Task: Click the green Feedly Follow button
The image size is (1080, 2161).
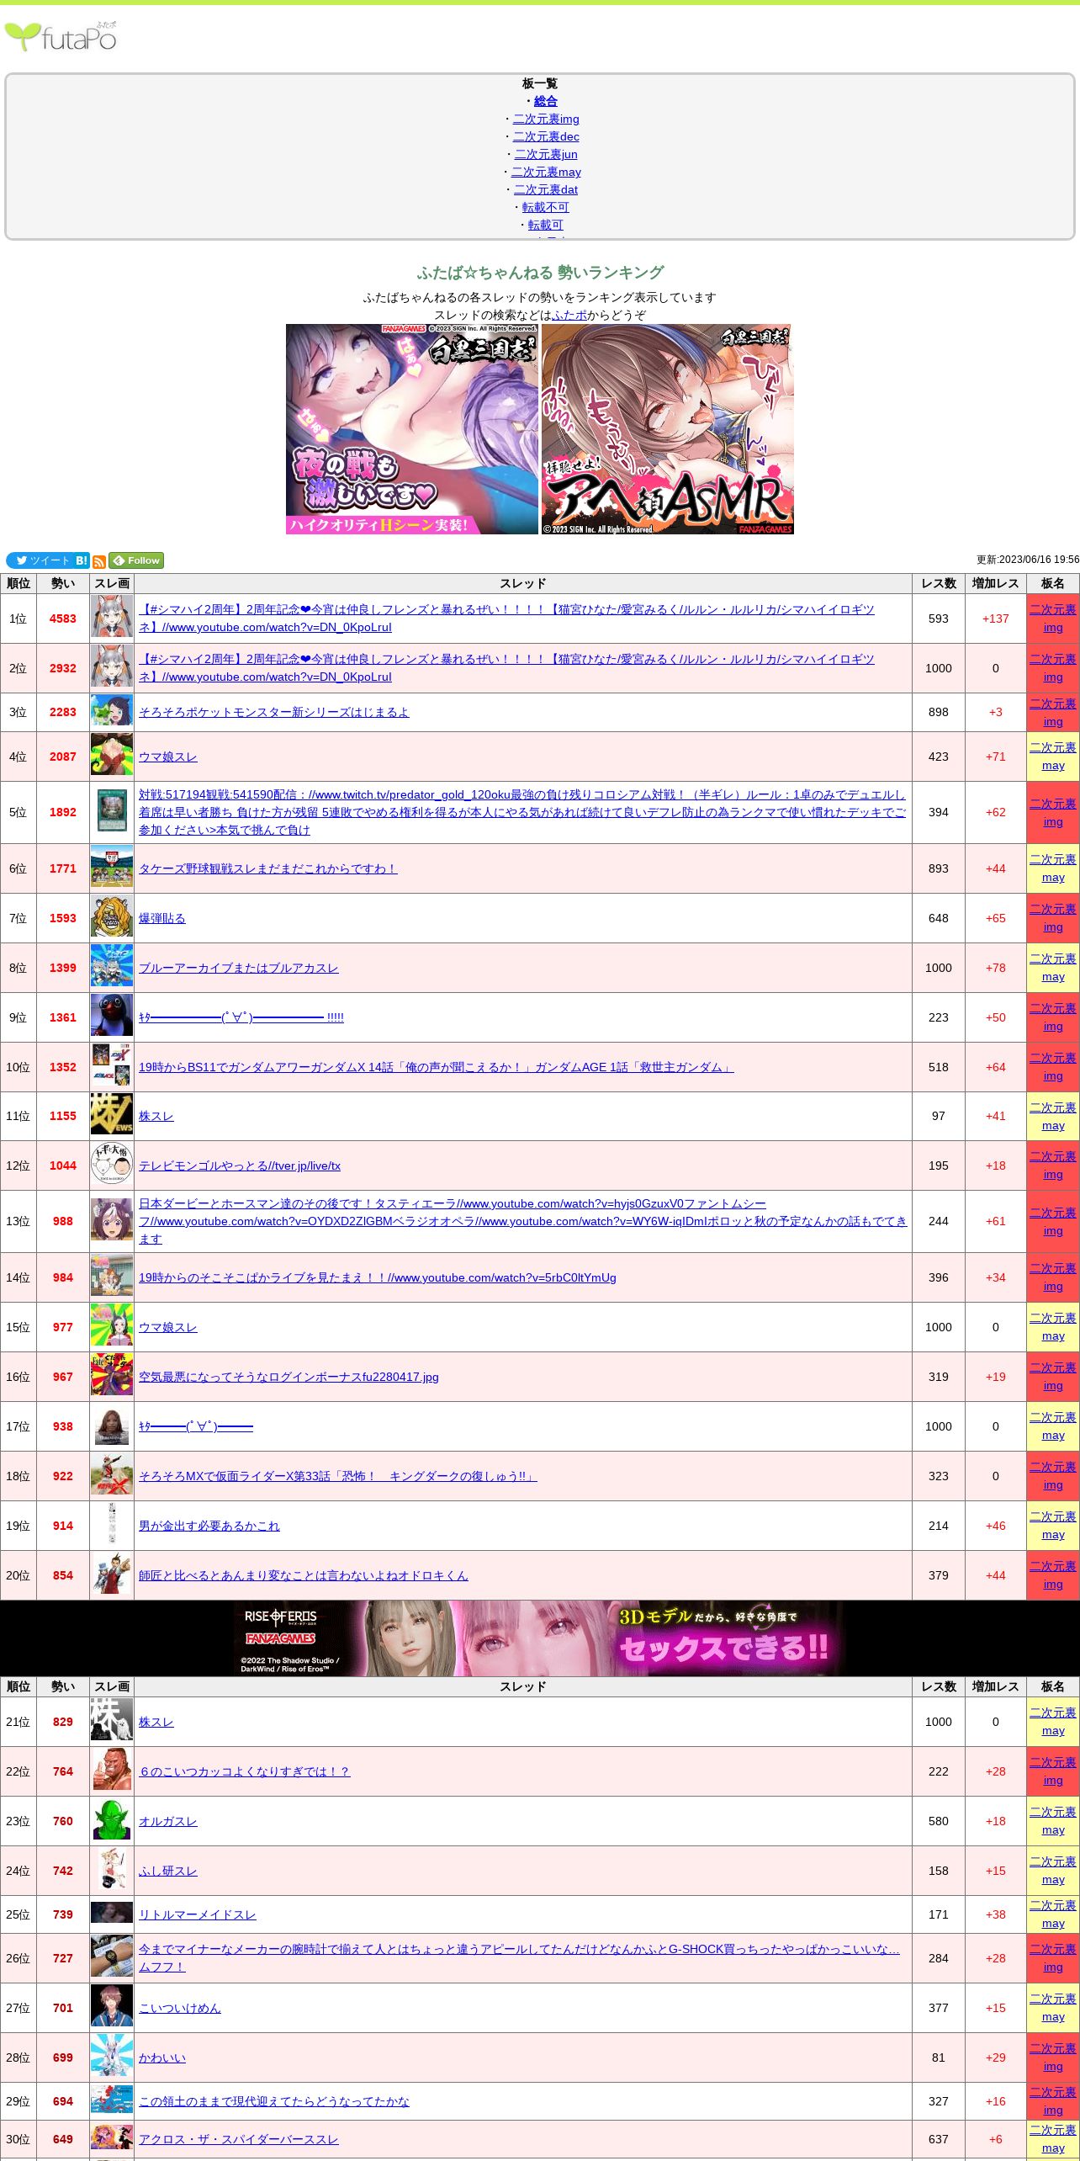Action: click(136, 560)
